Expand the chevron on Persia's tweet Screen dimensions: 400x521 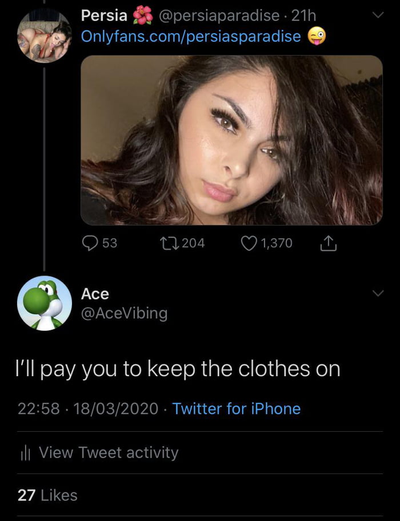click(x=377, y=14)
